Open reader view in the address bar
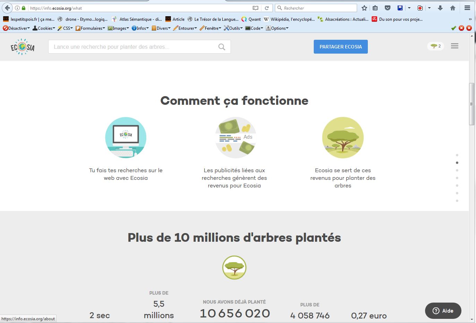Screen dimensions: 476x323 coord(256,8)
